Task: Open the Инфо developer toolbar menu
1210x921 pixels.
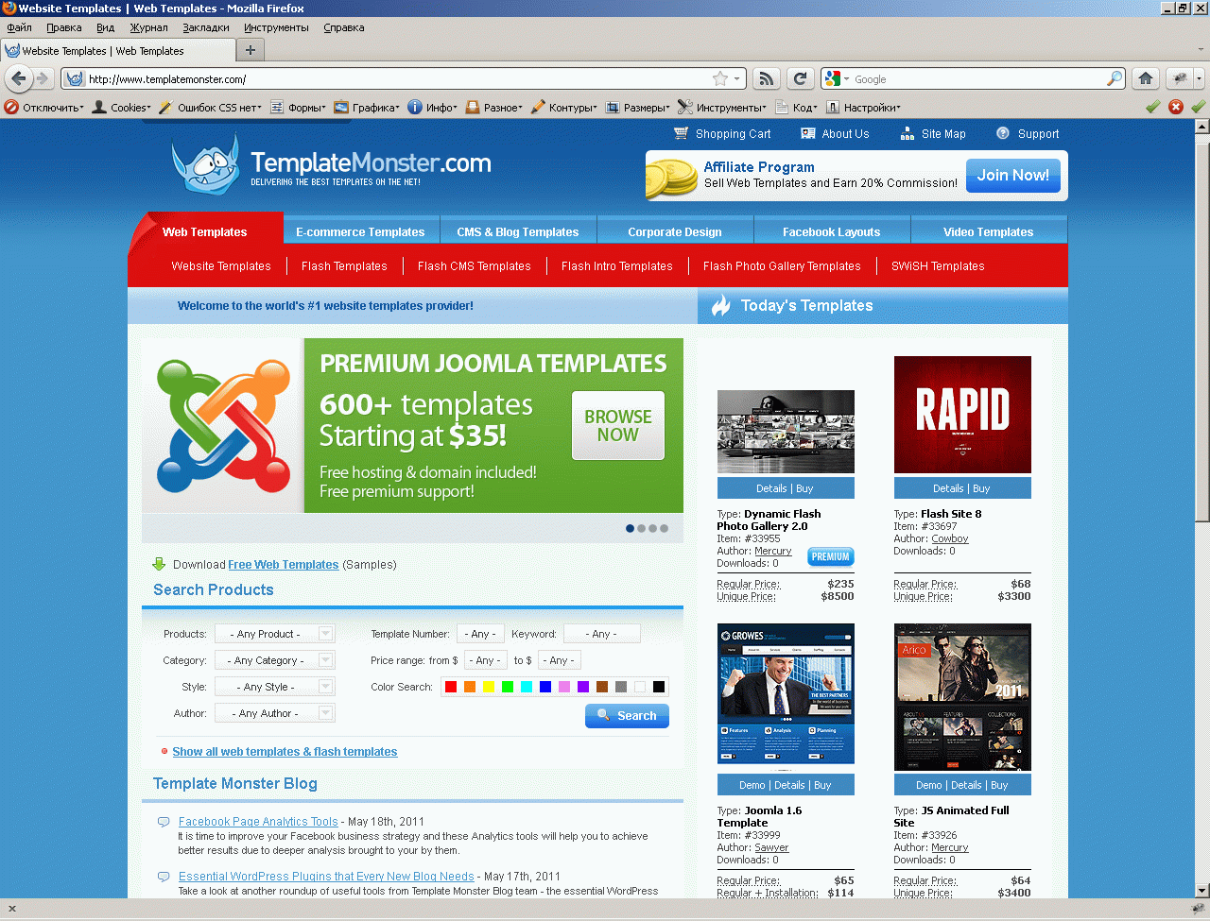Action: click(x=433, y=108)
